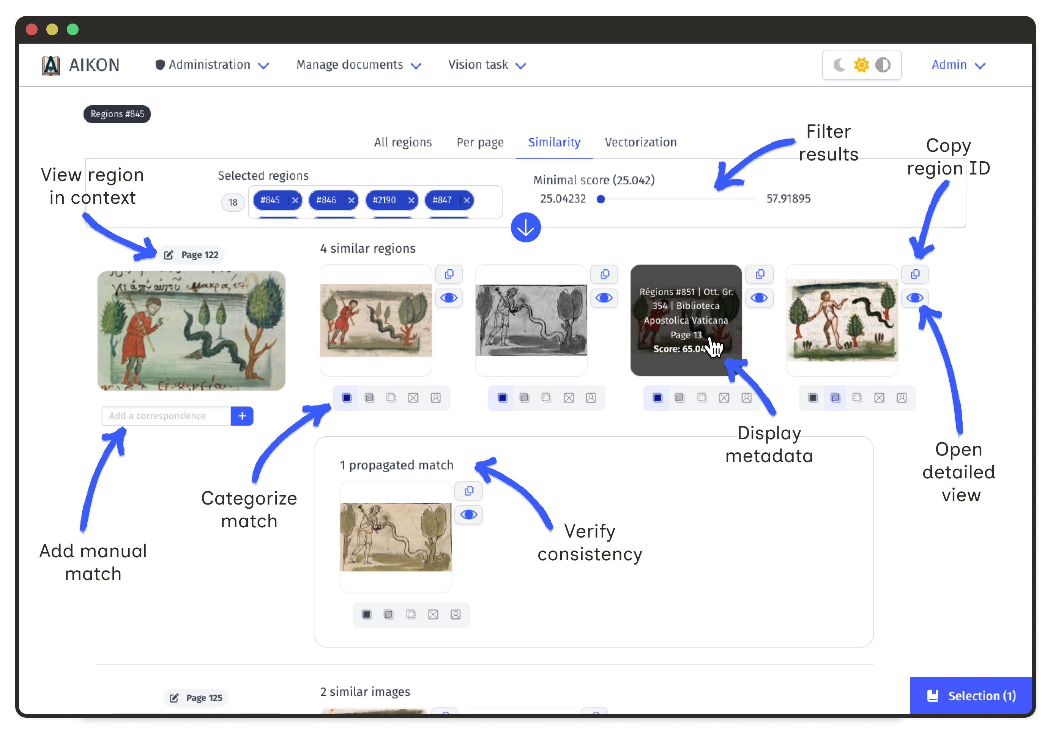
Task: Click the minimal score slider handle
Action: pyautogui.click(x=601, y=199)
